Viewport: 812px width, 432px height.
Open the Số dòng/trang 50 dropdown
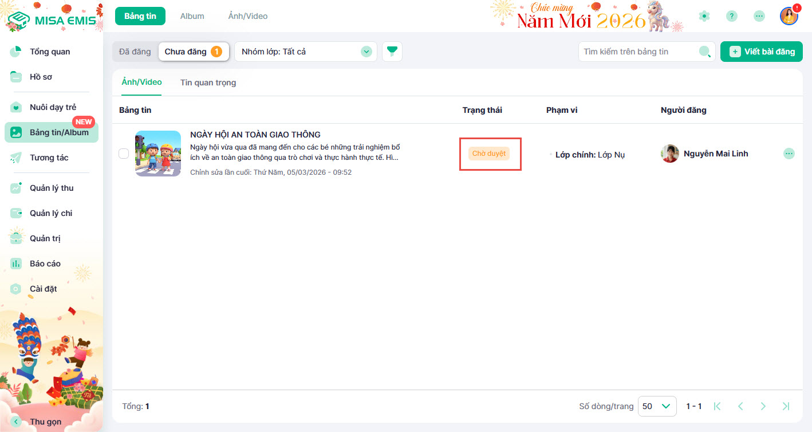tap(656, 406)
